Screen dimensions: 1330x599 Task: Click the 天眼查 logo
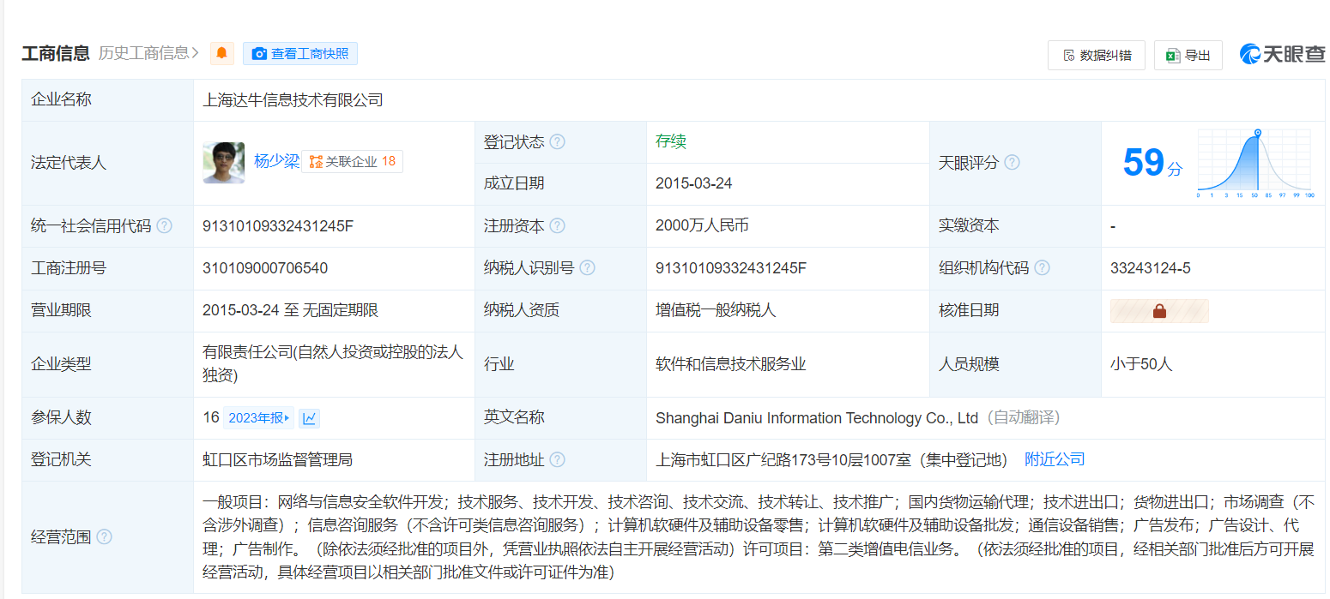pos(1282,54)
